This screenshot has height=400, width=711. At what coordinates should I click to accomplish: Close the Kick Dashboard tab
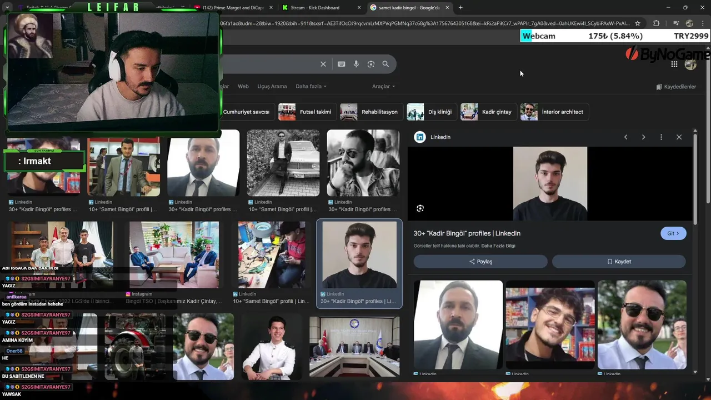point(359,7)
